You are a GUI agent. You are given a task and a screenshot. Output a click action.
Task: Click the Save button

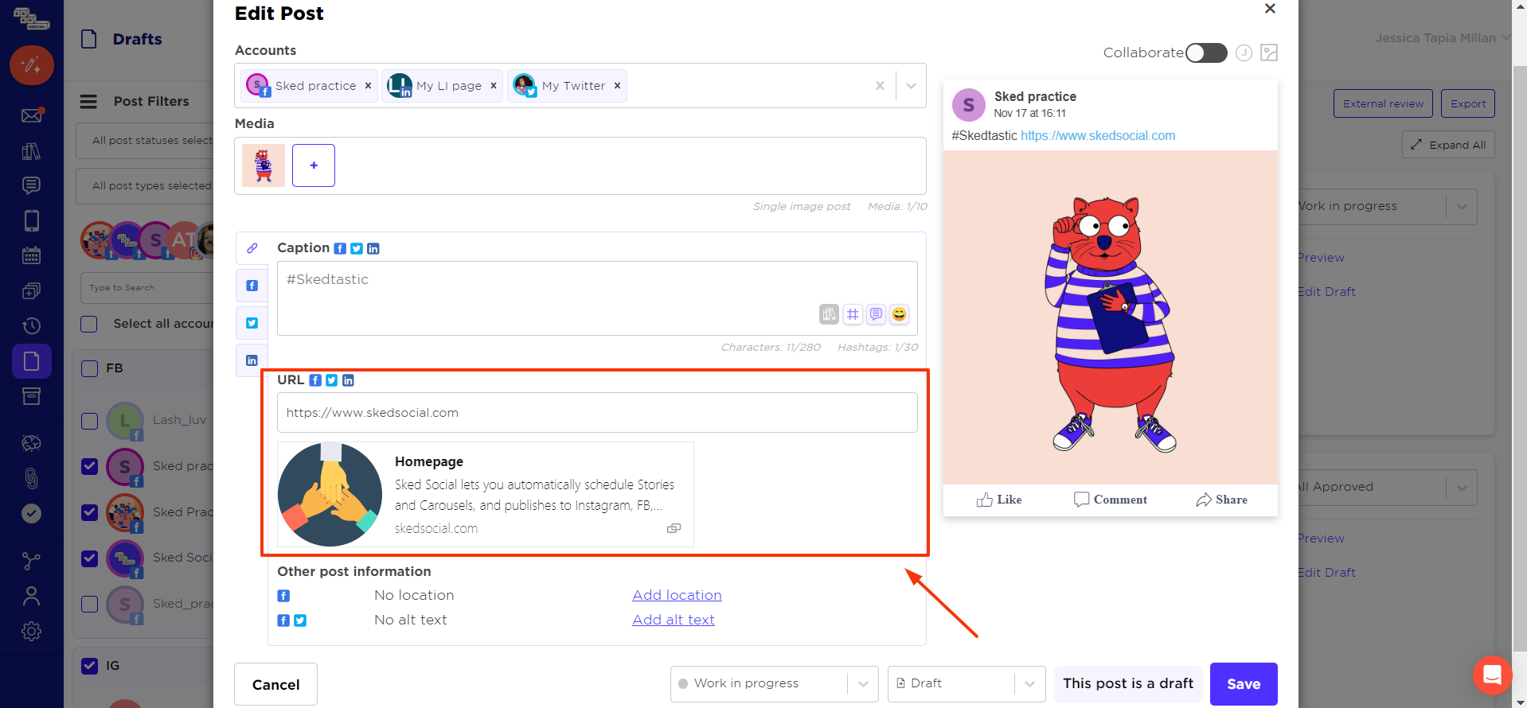1244,684
